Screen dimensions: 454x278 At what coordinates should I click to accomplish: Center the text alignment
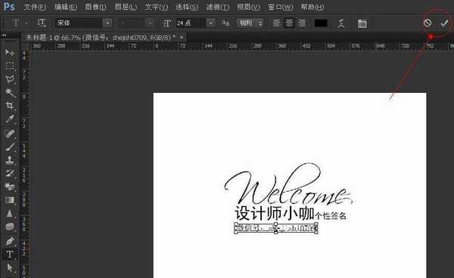coord(289,23)
